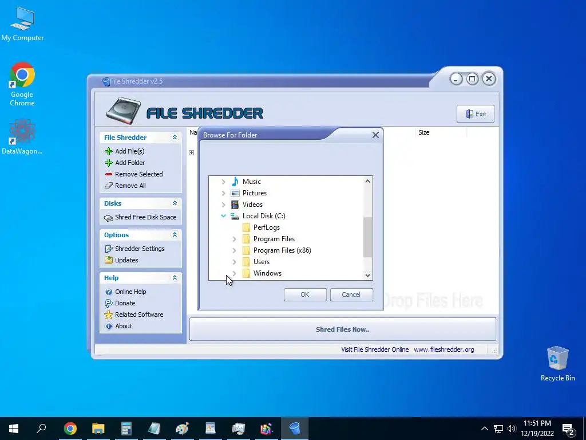Close the Browse For Folder dialog
This screenshot has width=586, height=440.
point(375,135)
